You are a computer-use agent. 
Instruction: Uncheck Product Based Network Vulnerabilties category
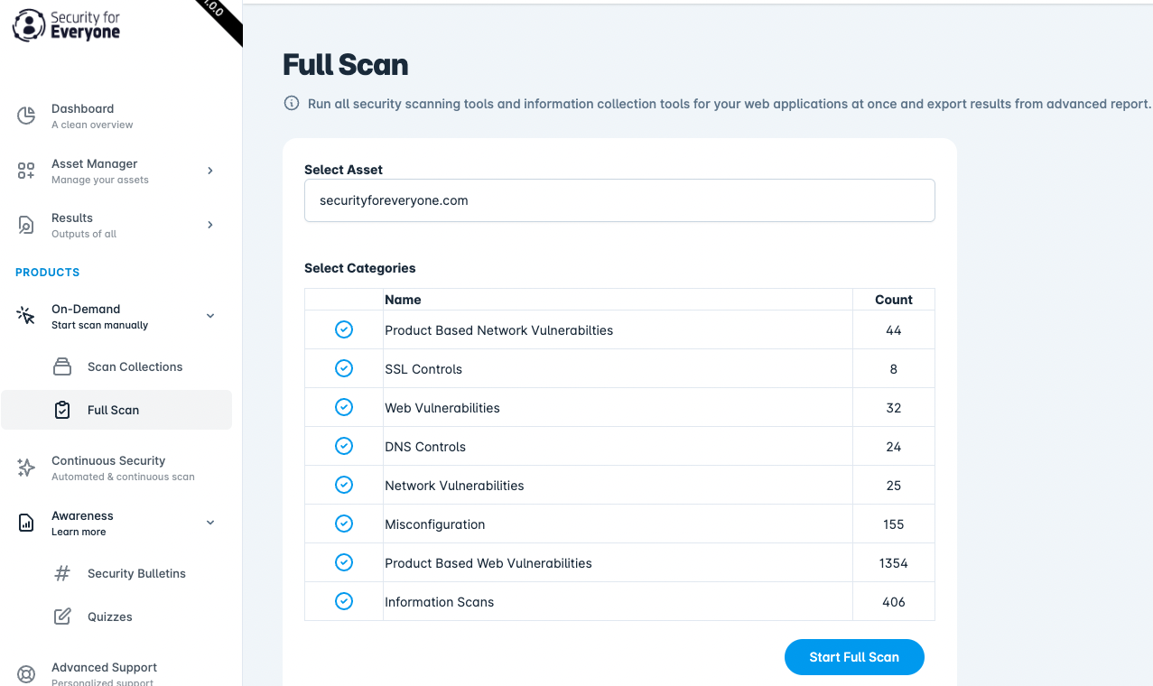(344, 329)
